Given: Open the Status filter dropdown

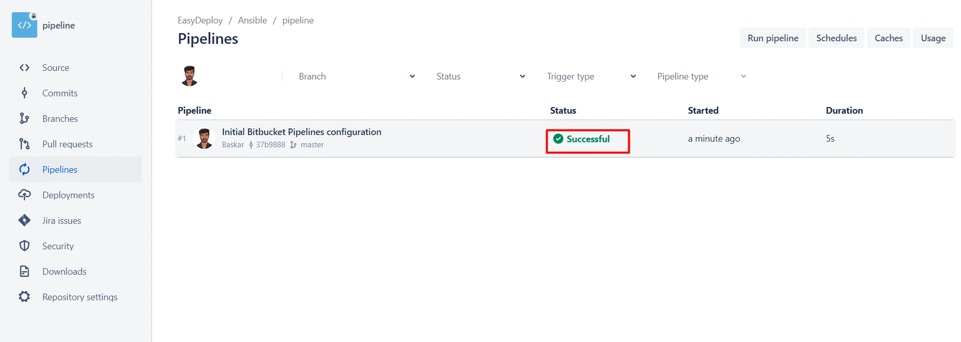Looking at the screenshot, I should pyautogui.click(x=480, y=76).
